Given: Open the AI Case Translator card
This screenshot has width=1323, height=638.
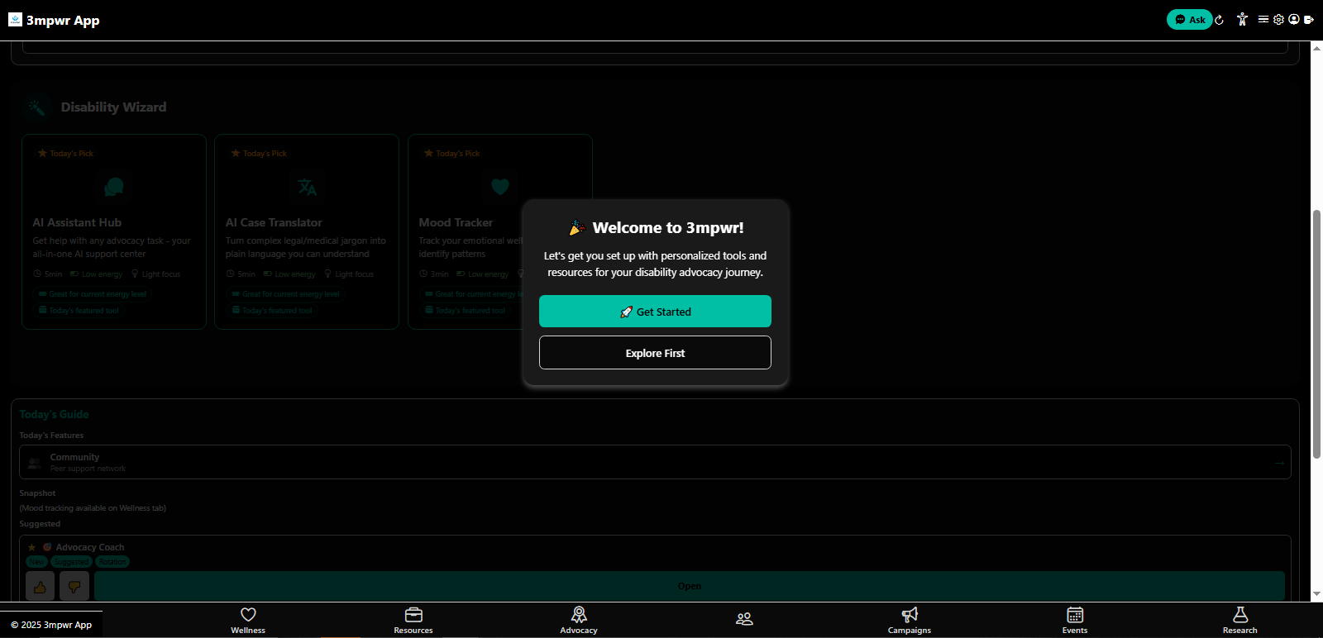Looking at the screenshot, I should click(x=307, y=231).
